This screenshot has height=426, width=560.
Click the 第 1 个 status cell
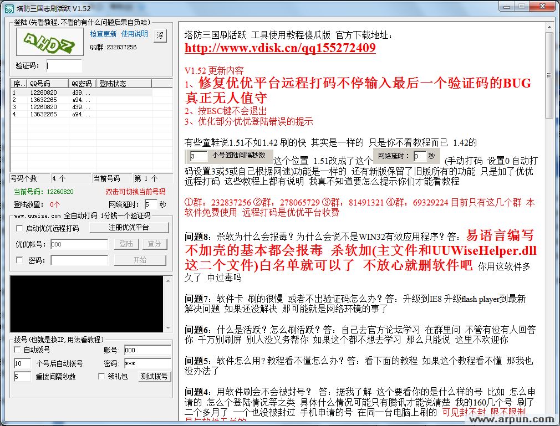click(x=152, y=178)
